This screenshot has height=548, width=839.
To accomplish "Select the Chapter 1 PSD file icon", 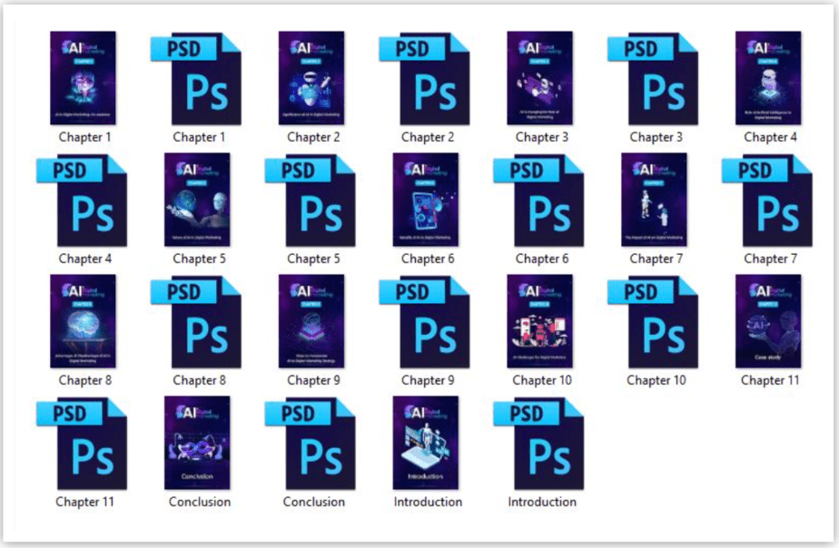I will [x=196, y=79].
